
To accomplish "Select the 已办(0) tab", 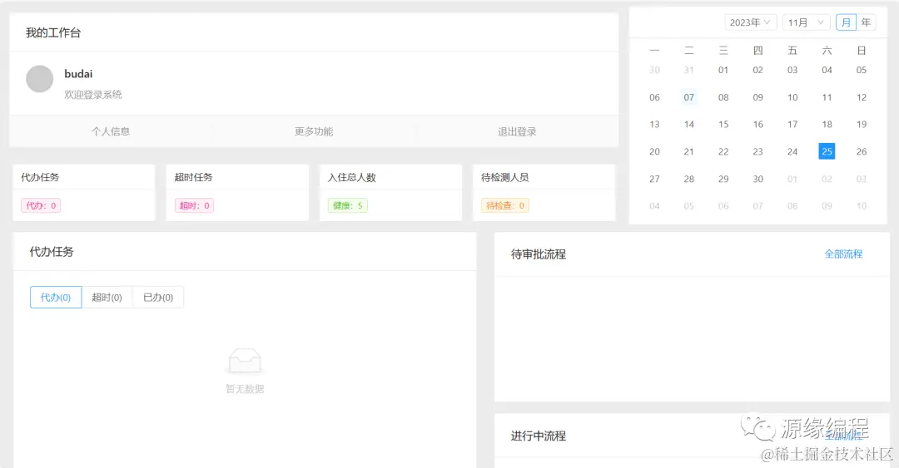I will (x=158, y=298).
